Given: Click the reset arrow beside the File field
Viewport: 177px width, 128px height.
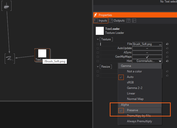Looking at the screenshot, I should [x=167, y=44].
